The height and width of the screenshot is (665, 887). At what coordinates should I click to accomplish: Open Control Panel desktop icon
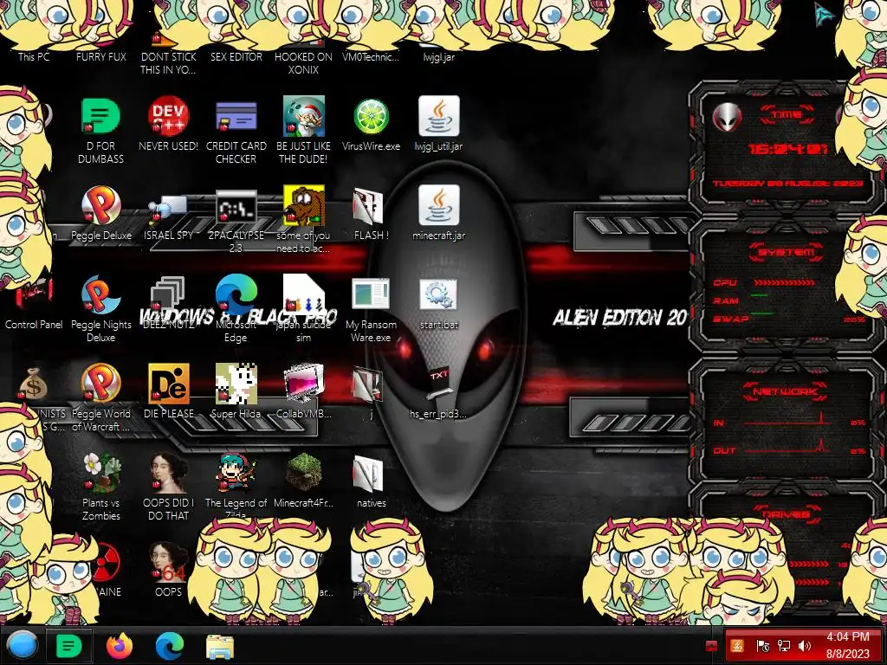tap(34, 295)
